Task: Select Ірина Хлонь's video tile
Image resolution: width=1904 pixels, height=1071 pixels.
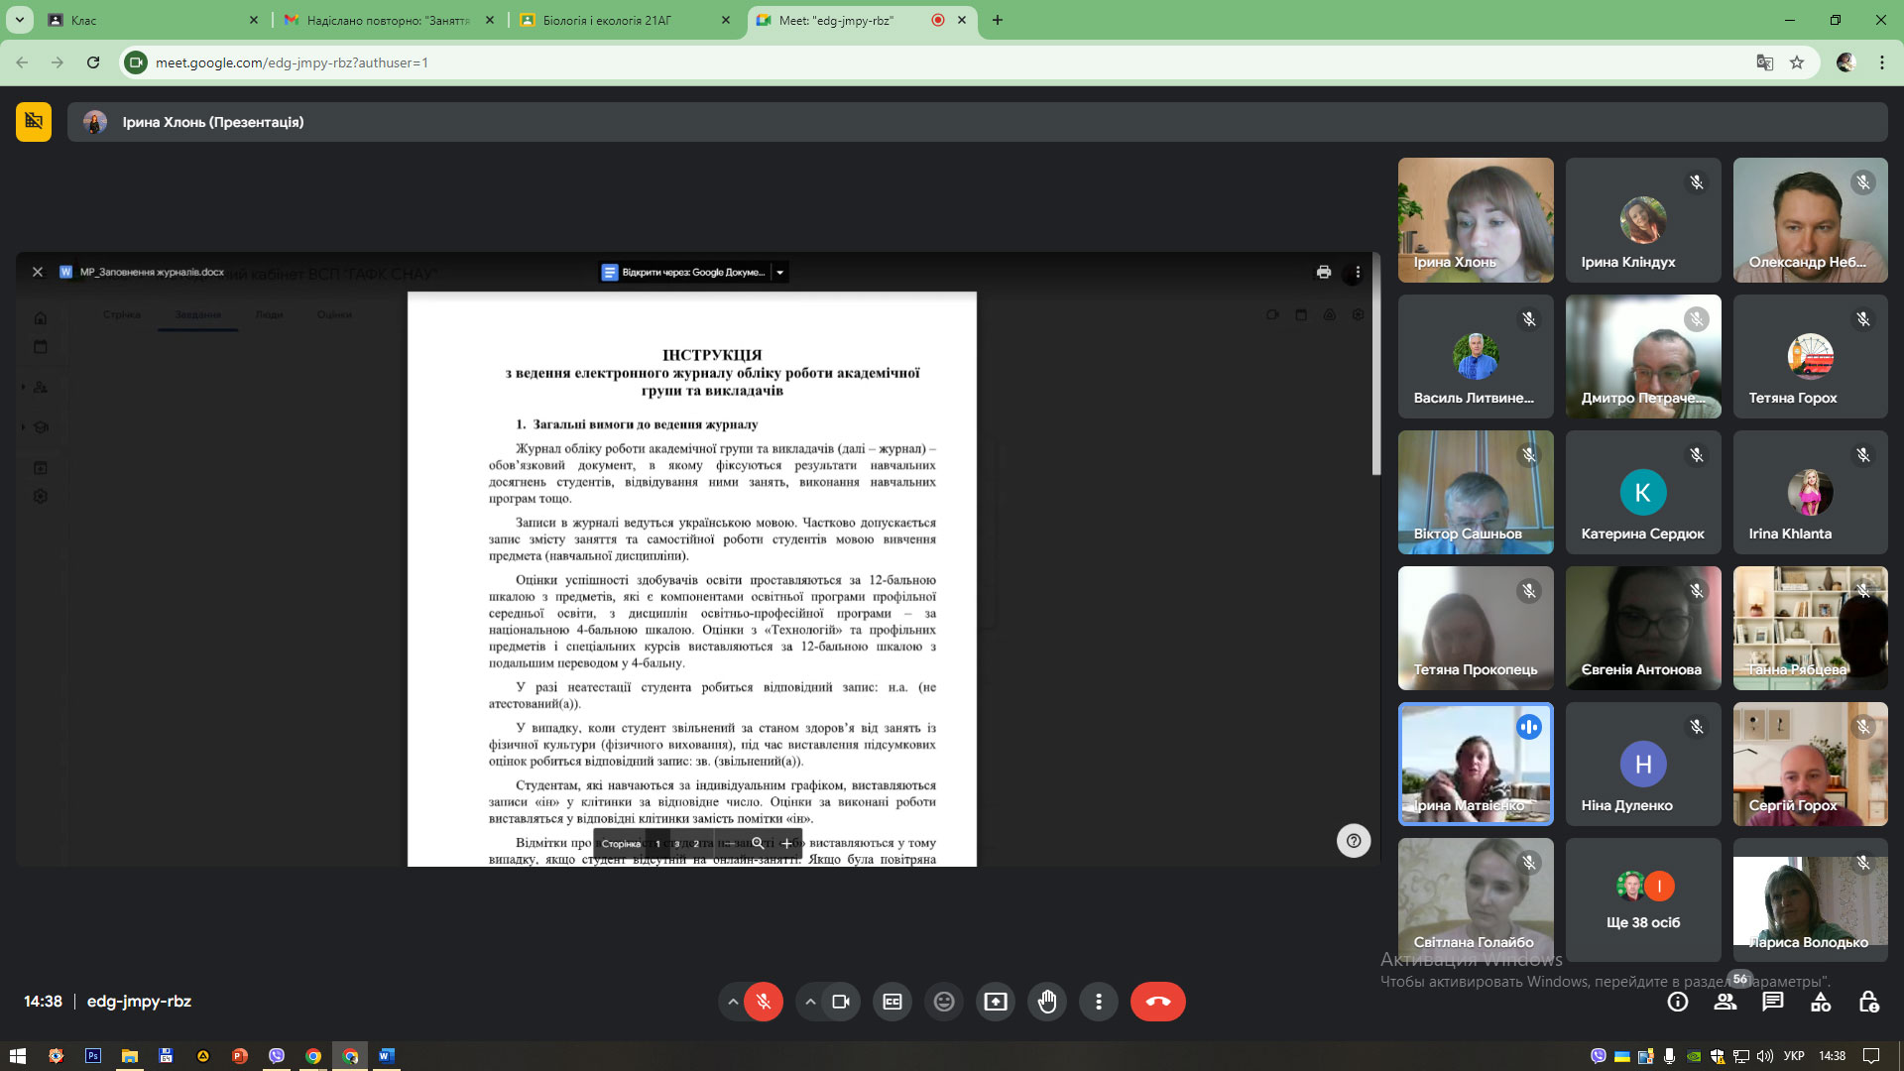Action: 1476,220
